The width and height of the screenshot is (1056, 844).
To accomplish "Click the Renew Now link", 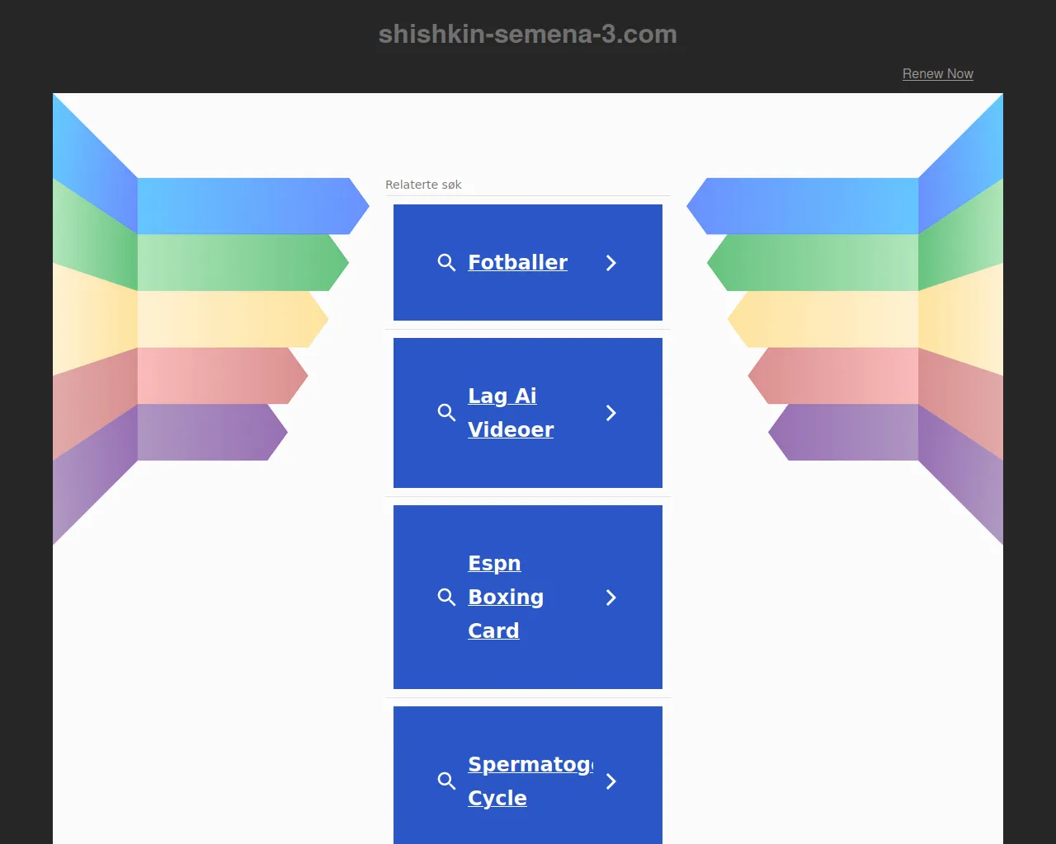I will (x=937, y=73).
